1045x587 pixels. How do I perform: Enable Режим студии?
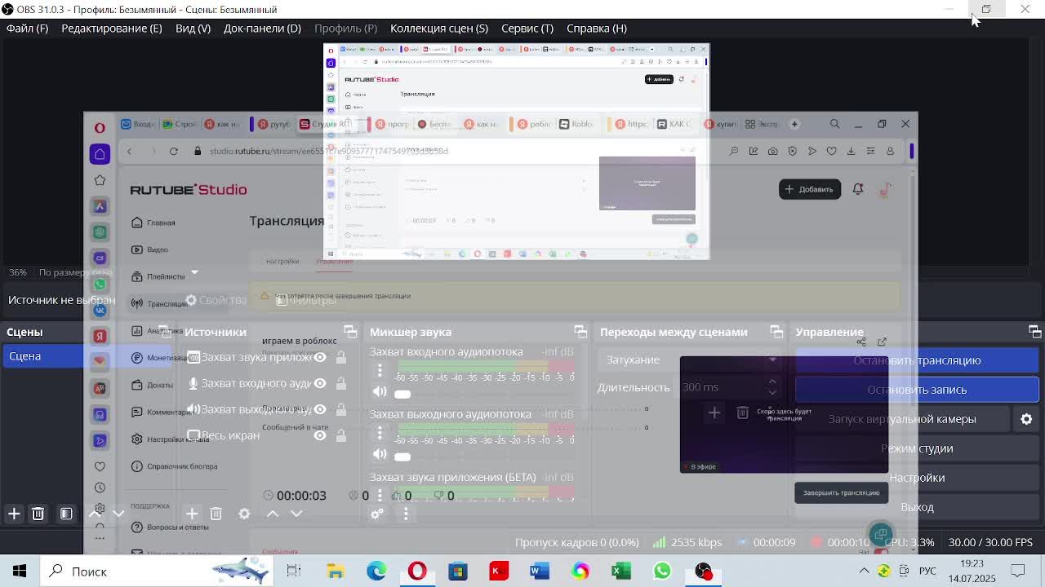tap(917, 448)
